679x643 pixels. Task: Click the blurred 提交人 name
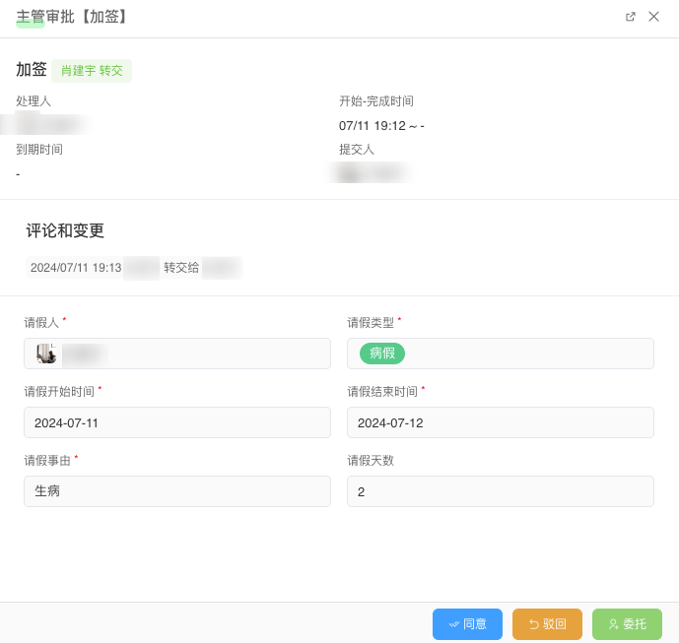(x=373, y=173)
